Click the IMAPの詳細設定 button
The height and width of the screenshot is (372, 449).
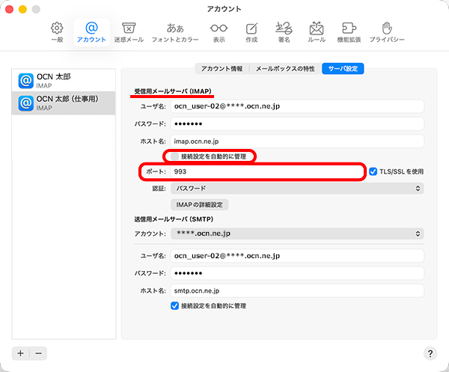(198, 204)
